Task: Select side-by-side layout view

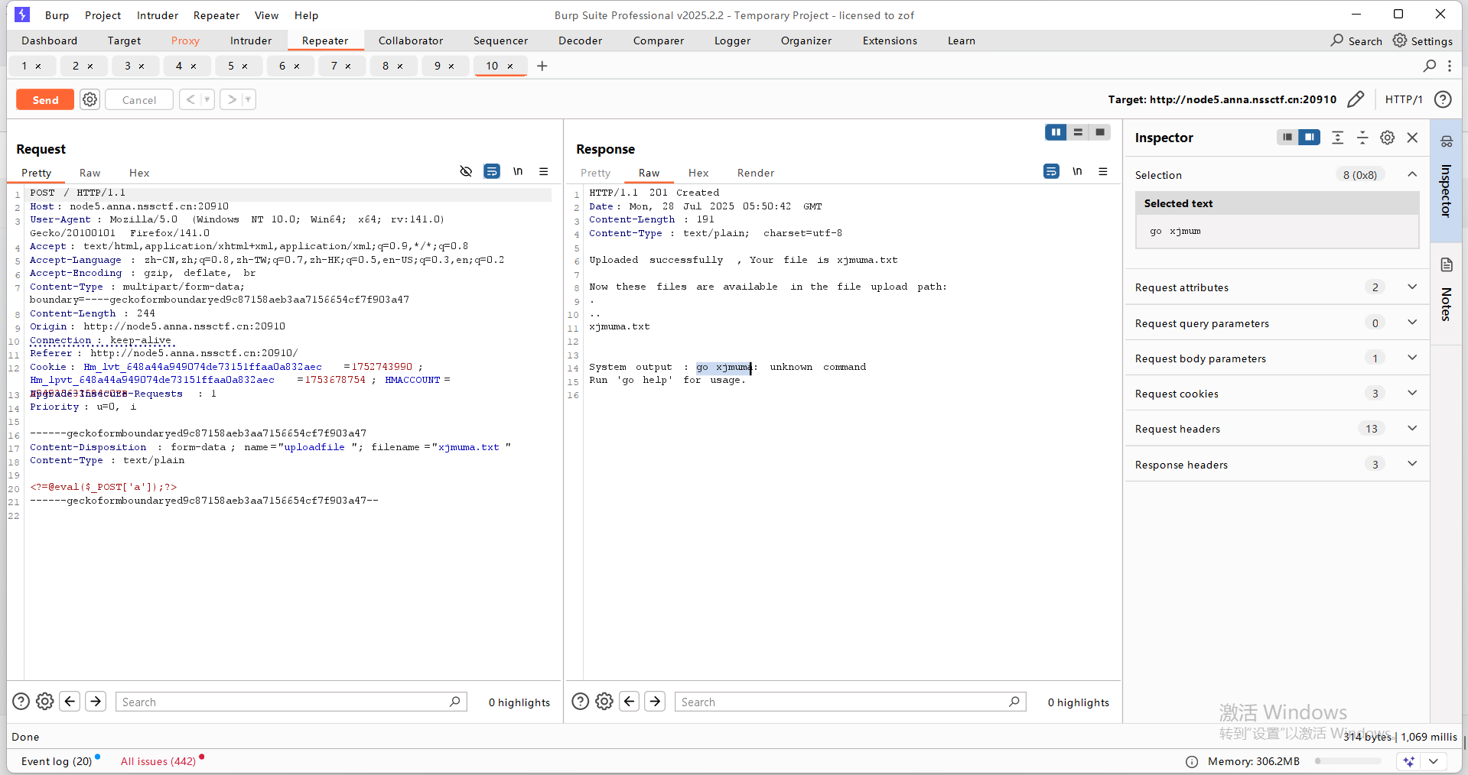Action: (1056, 132)
